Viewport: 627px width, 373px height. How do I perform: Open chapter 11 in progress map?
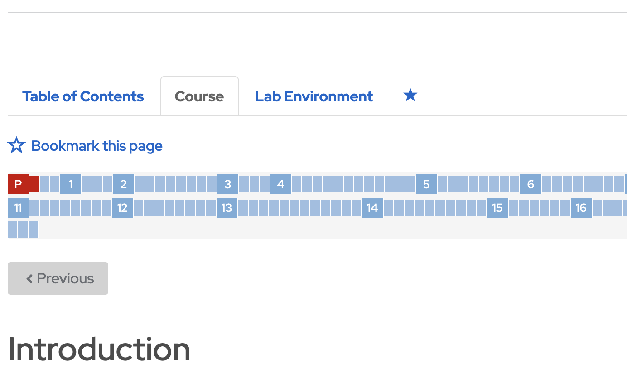click(18, 208)
